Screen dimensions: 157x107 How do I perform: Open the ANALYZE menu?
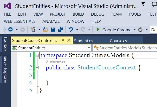pyautogui.click(x=51, y=21)
